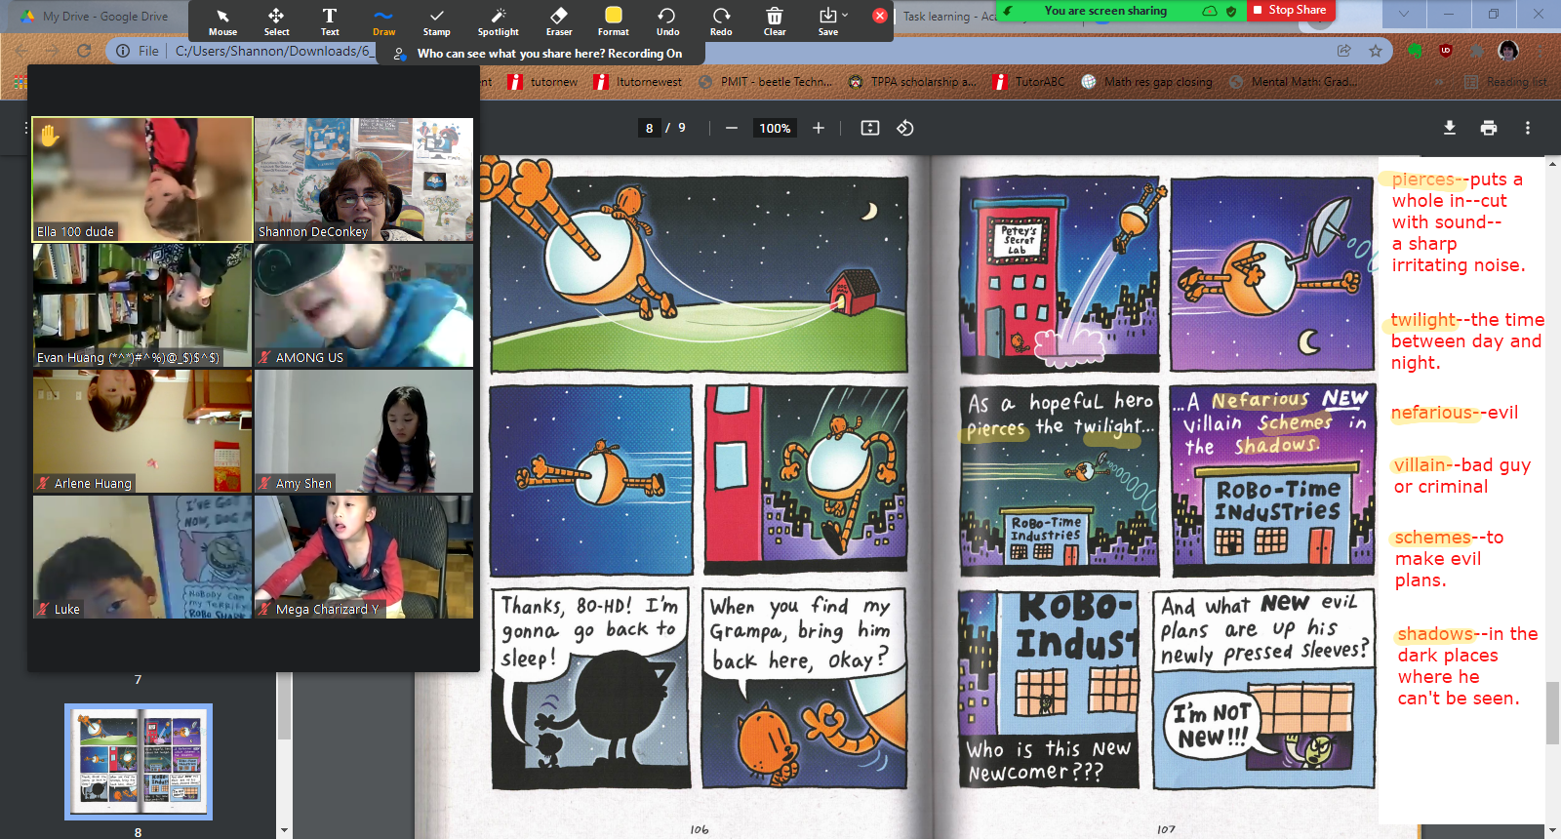Click the PDF page vertical scrollbar

pos(1552,712)
